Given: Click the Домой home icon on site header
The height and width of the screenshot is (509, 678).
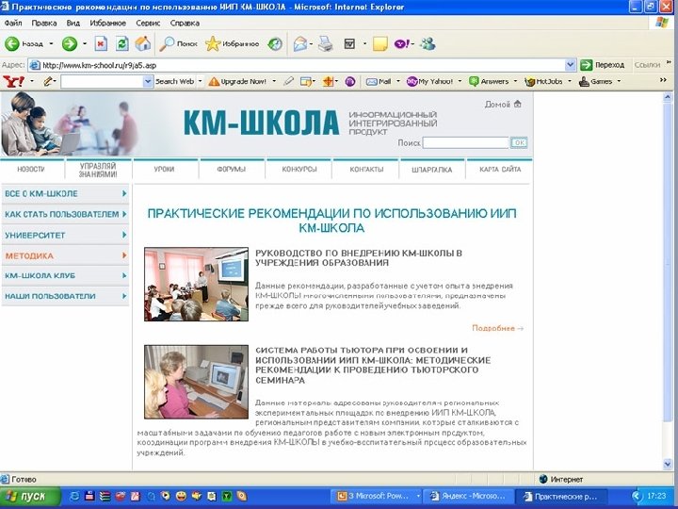Looking at the screenshot, I should [518, 104].
